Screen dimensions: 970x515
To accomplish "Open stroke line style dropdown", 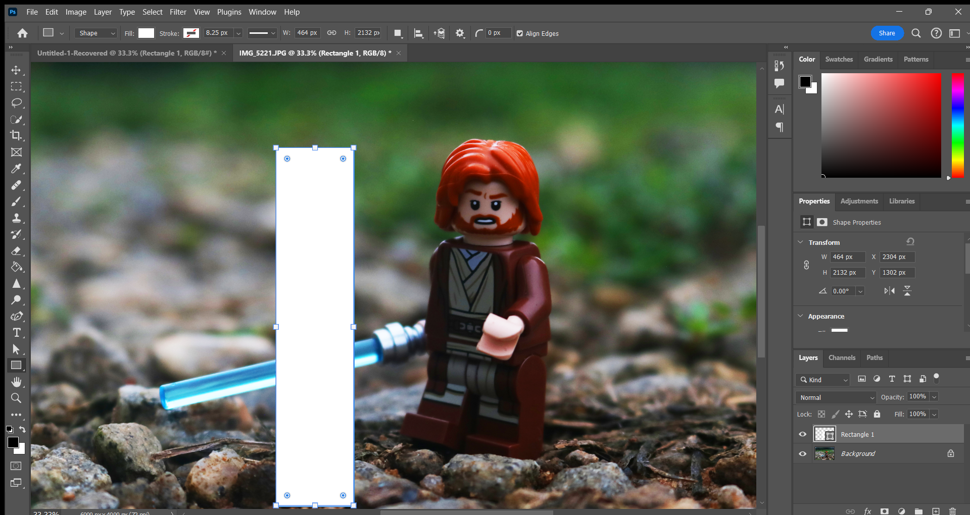I will (x=262, y=33).
